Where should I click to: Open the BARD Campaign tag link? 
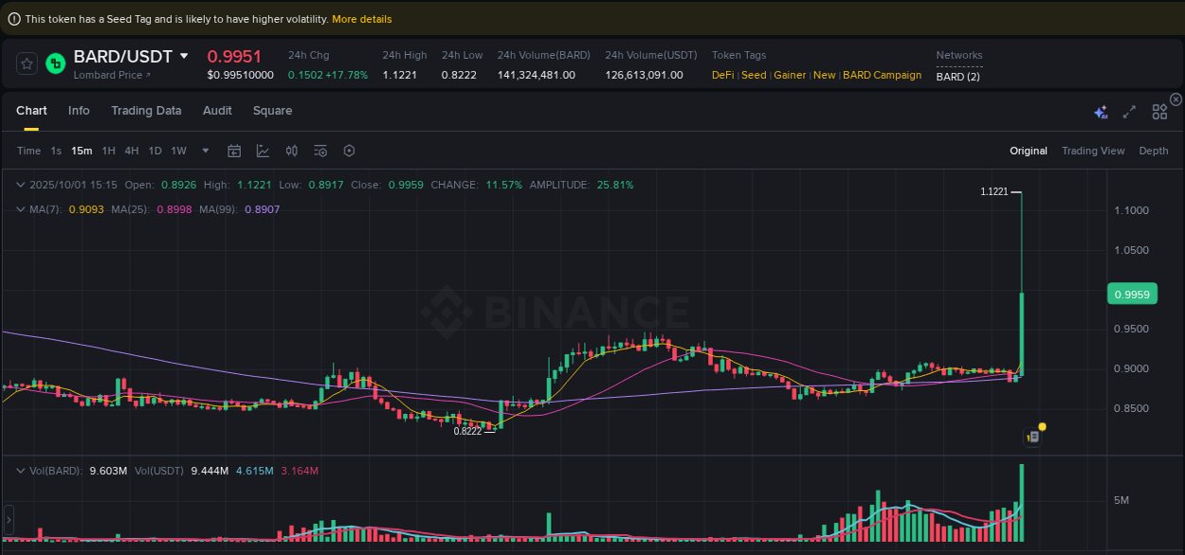pos(882,75)
